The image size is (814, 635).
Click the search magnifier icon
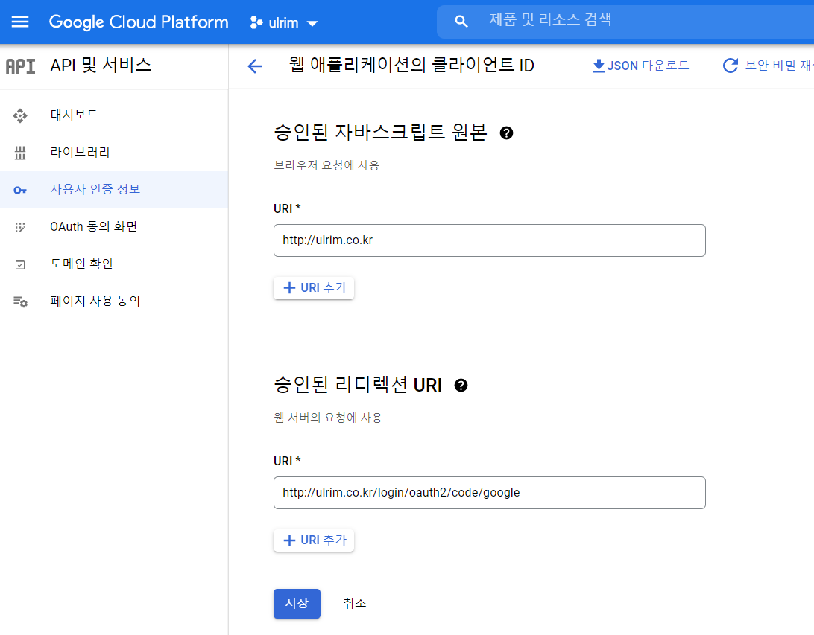[461, 22]
